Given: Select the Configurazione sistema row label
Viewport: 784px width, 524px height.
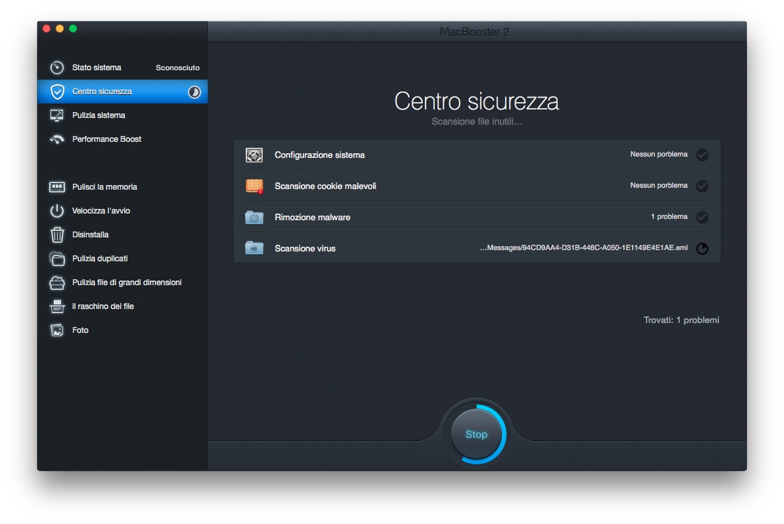Looking at the screenshot, I should coord(319,155).
